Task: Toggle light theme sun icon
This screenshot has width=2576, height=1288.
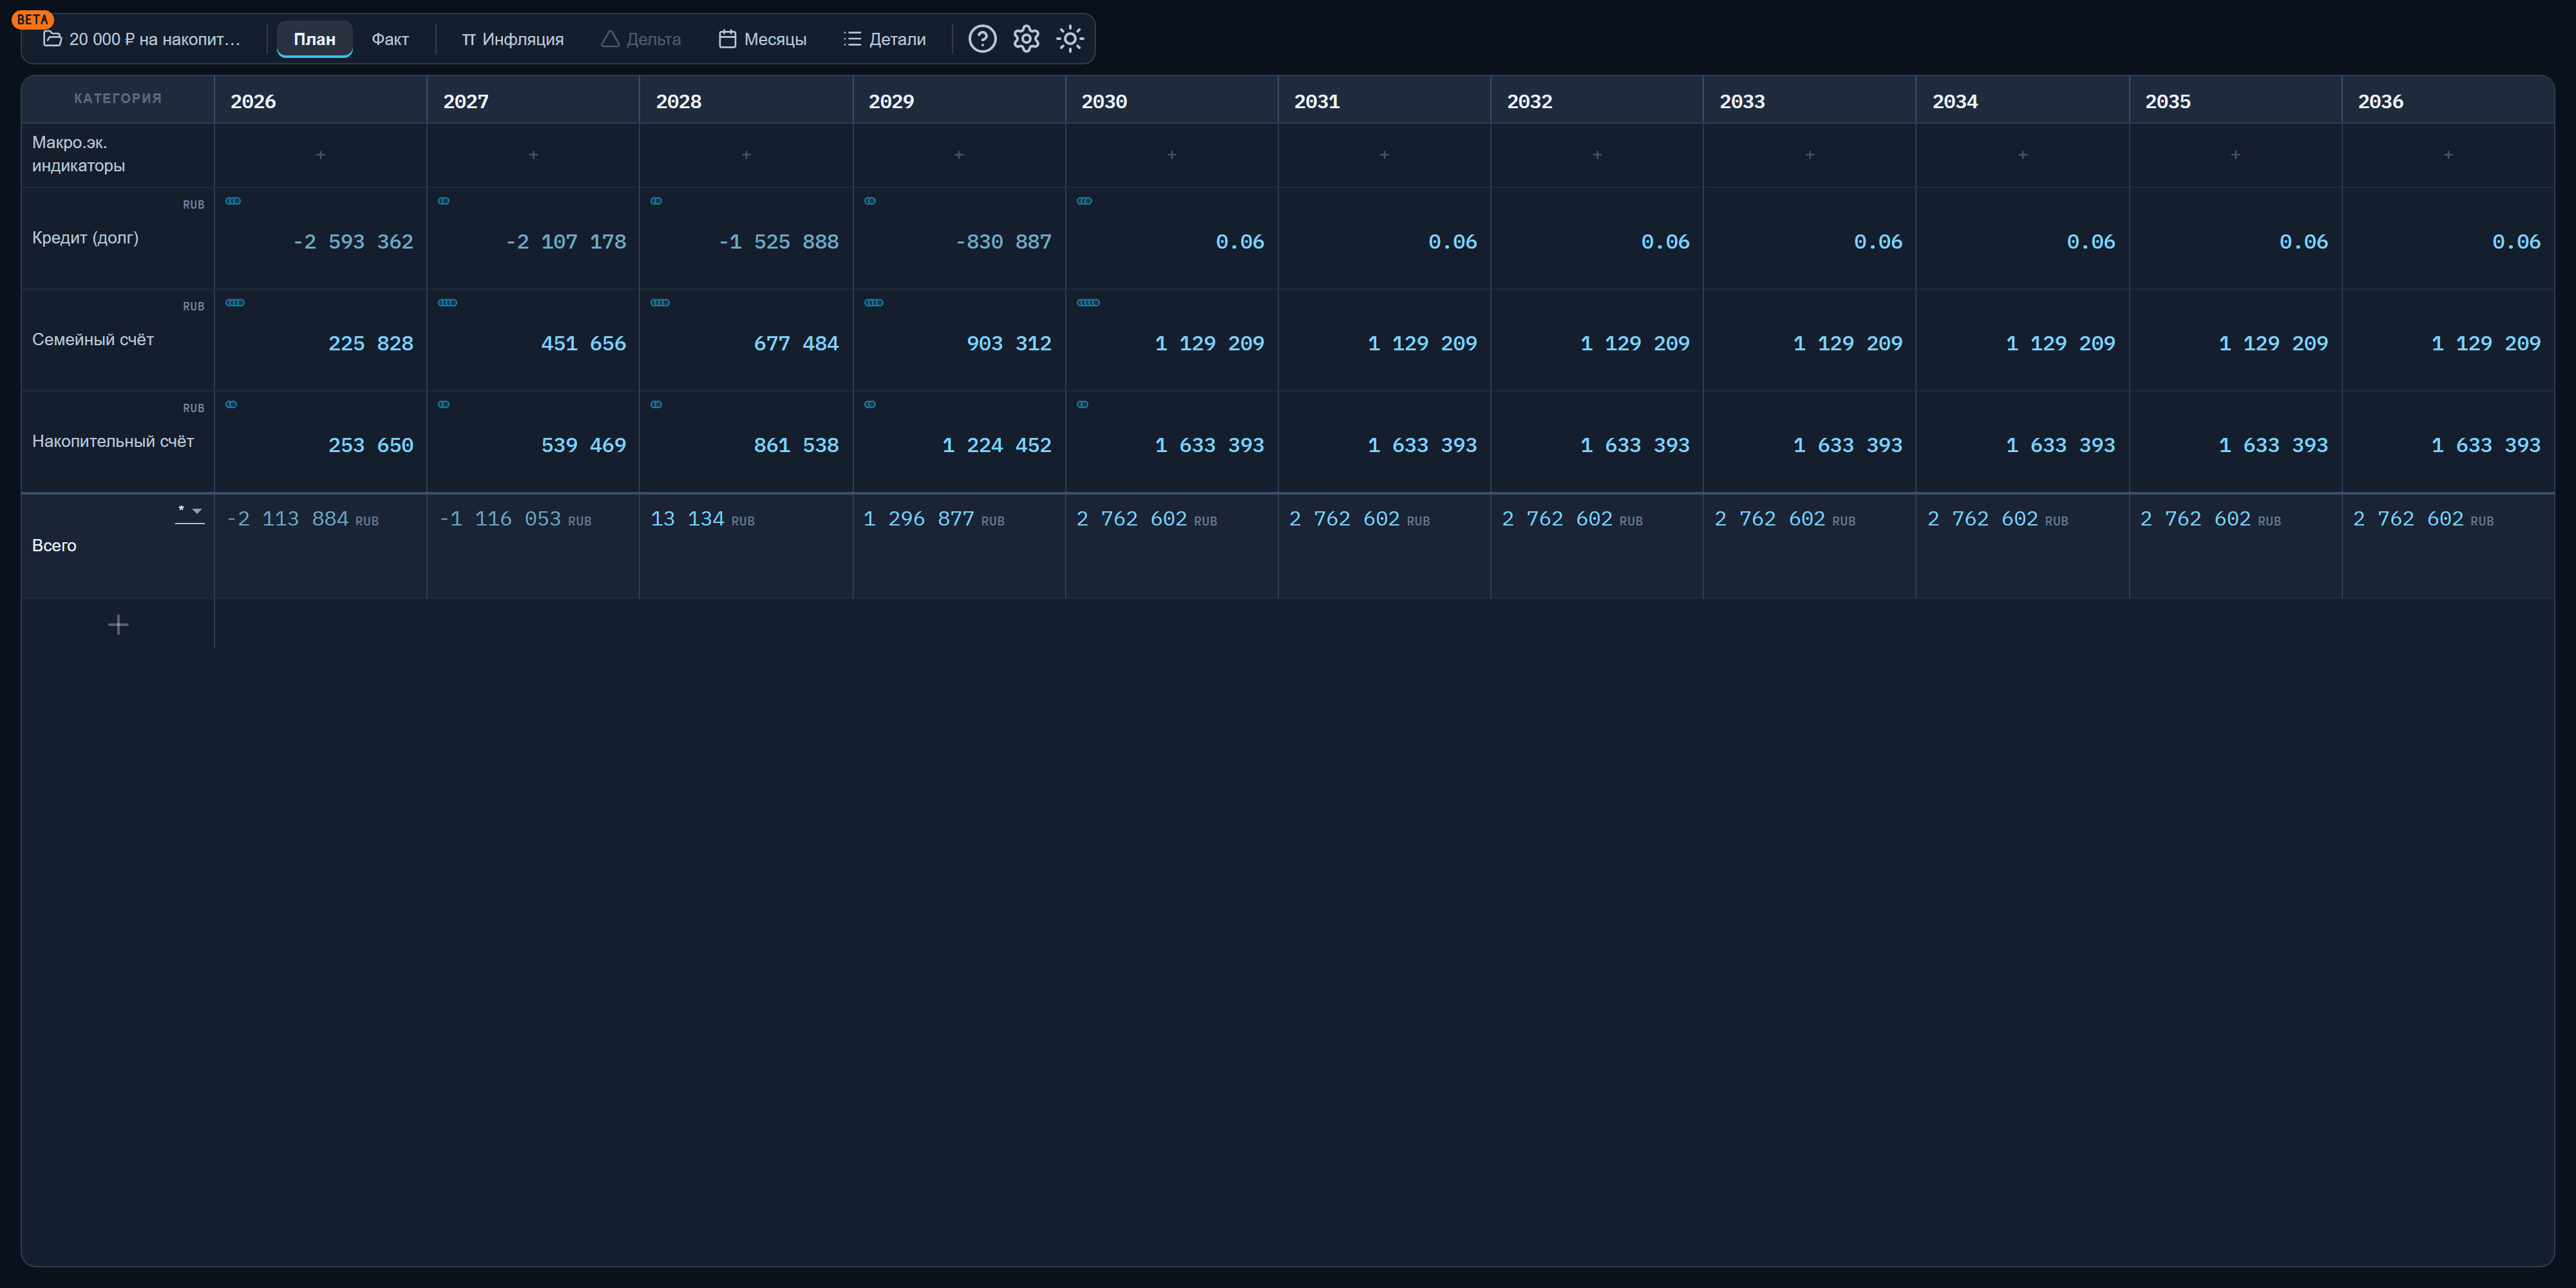Action: tap(1070, 39)
